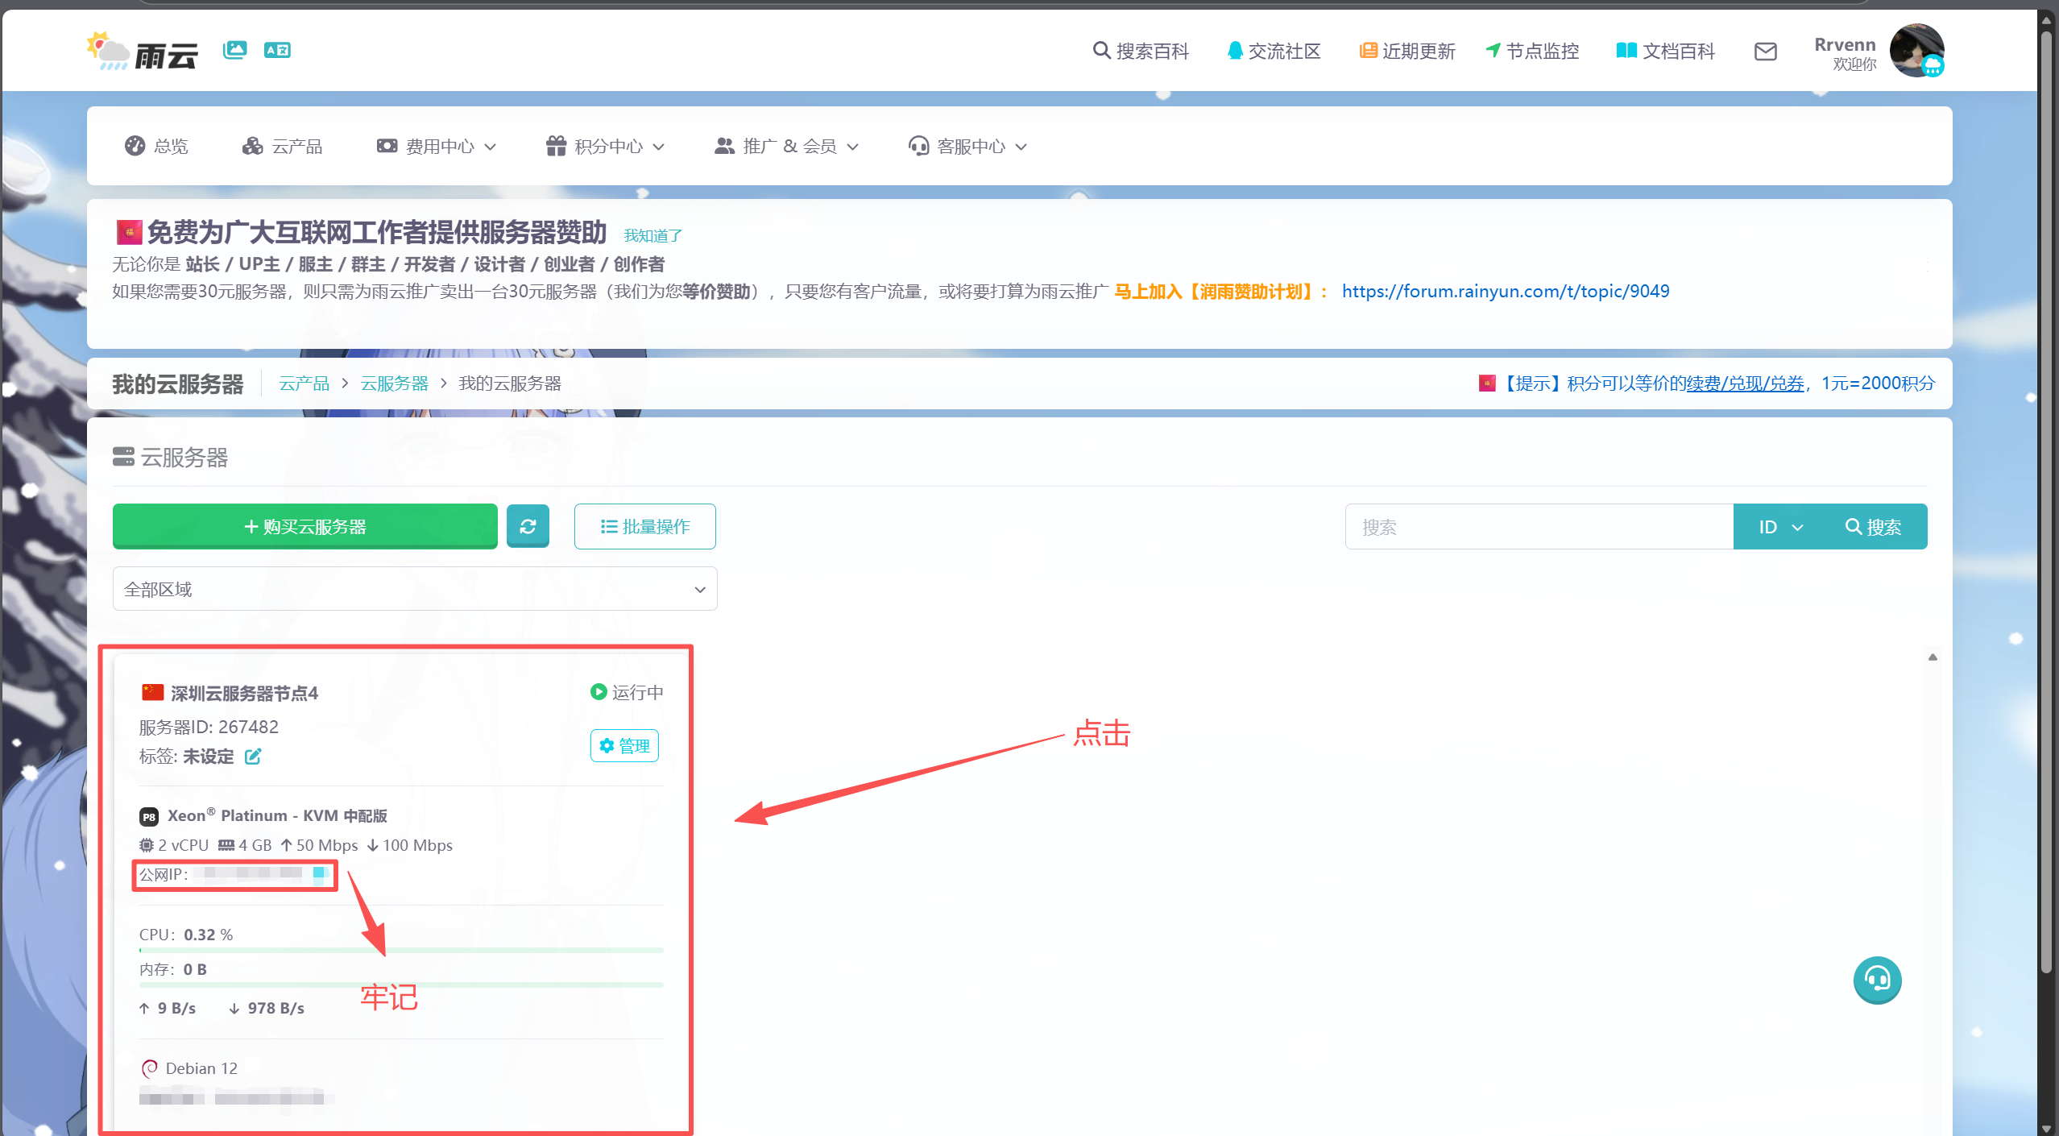The height and width of the screenshot is (1136, 2059).
Task: Expand the ID search type dropdown
Action: tap(1780, 527)
